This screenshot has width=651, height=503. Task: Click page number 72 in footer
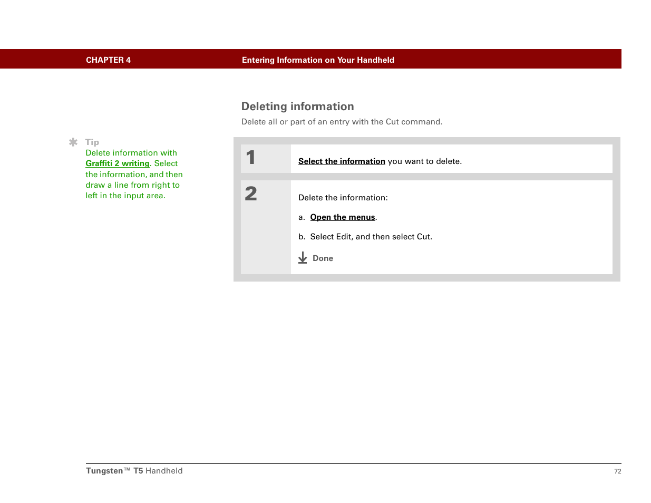[x=618, y=471]
